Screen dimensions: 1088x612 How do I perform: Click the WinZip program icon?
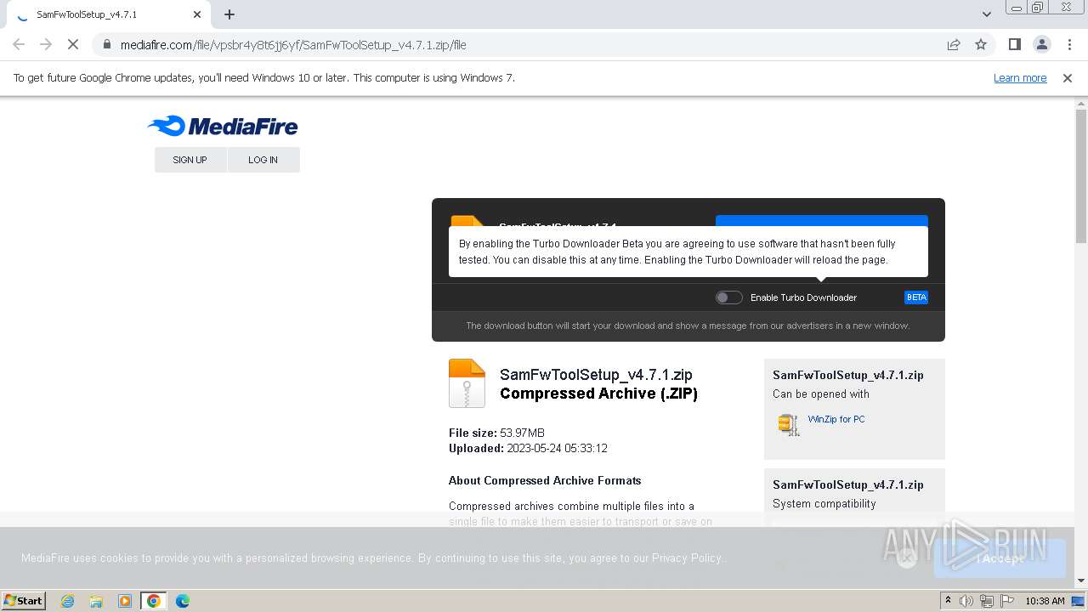coord(789,424)
